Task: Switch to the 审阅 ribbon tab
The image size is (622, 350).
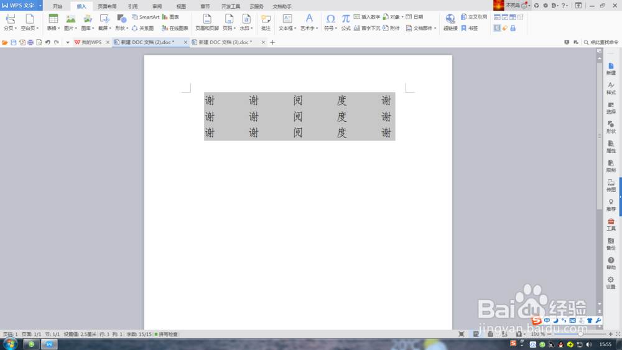Action: 157,6
